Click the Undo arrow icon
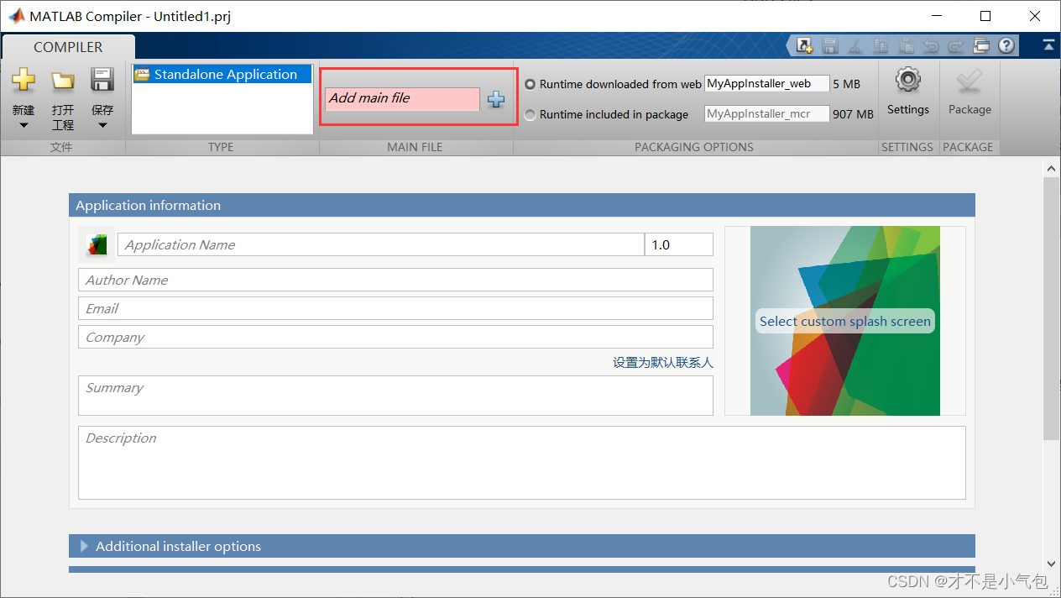Viewport: 1061px width, 598px height. 931,46
